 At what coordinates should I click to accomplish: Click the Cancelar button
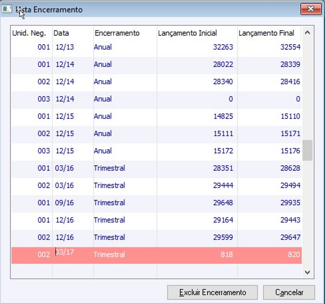click(289, 293)
